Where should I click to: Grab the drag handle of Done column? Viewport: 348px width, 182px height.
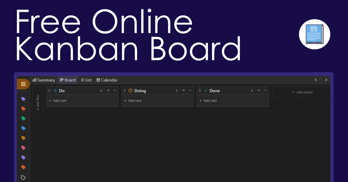[200, 91]
